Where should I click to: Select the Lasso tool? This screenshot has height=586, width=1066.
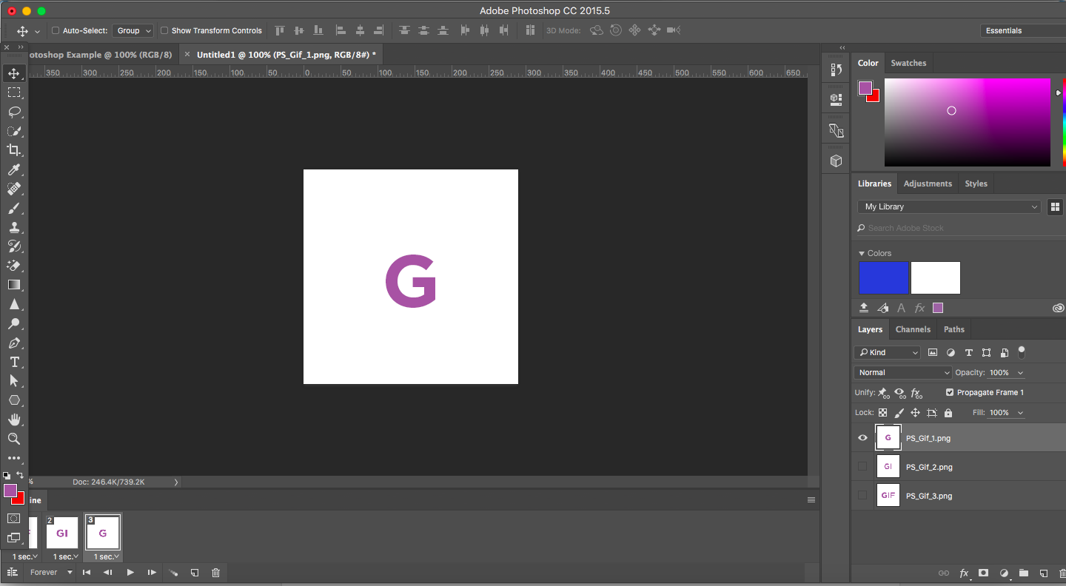point(14,112)
